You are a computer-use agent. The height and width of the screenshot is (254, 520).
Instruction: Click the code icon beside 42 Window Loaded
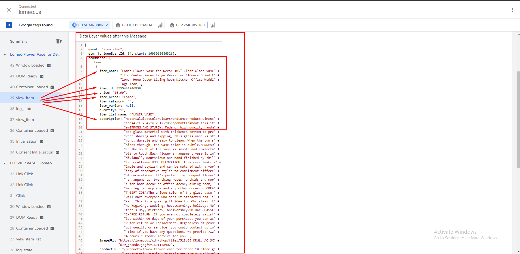(49, 65)
